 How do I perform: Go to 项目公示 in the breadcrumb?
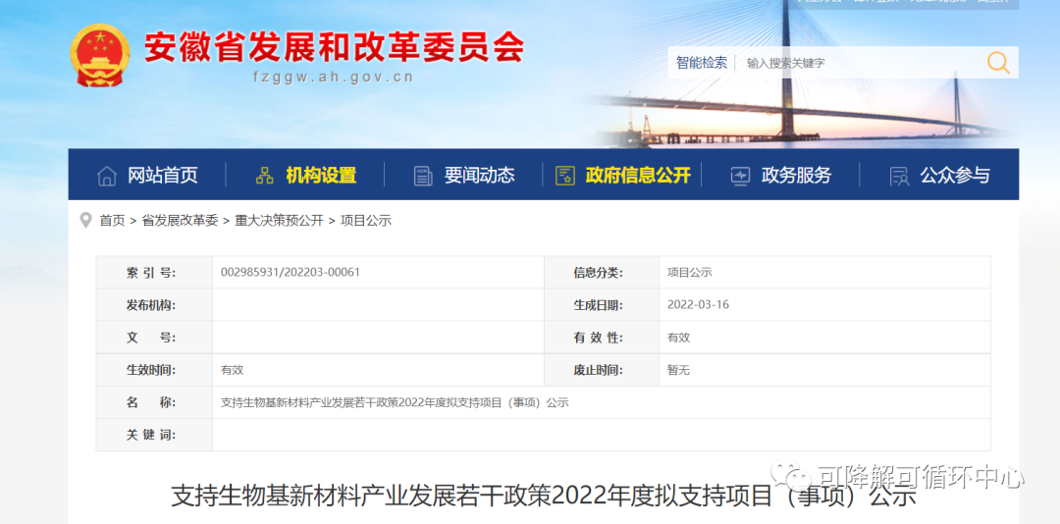(x=366, y=221)
